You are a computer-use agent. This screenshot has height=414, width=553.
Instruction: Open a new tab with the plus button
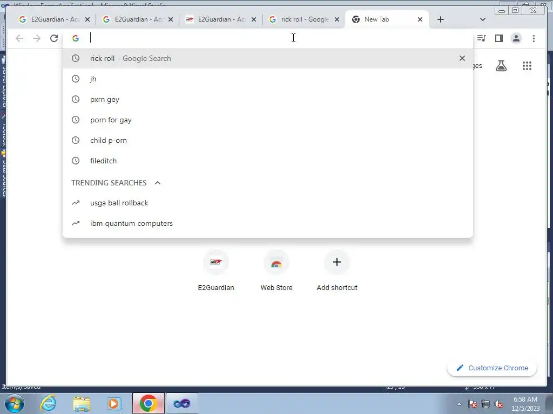(x=441, y=19)
